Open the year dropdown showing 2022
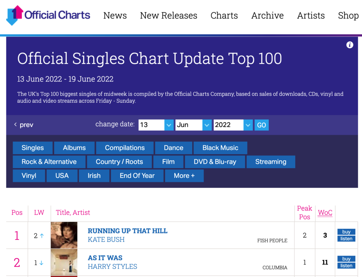 233,125
